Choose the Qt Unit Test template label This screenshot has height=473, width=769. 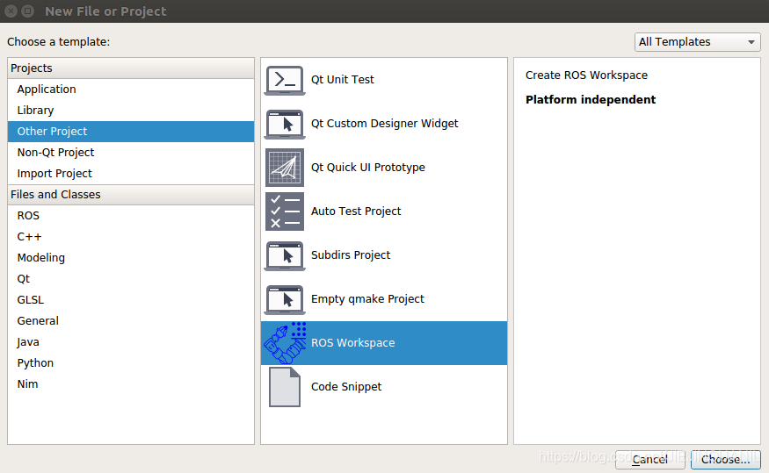343,79
